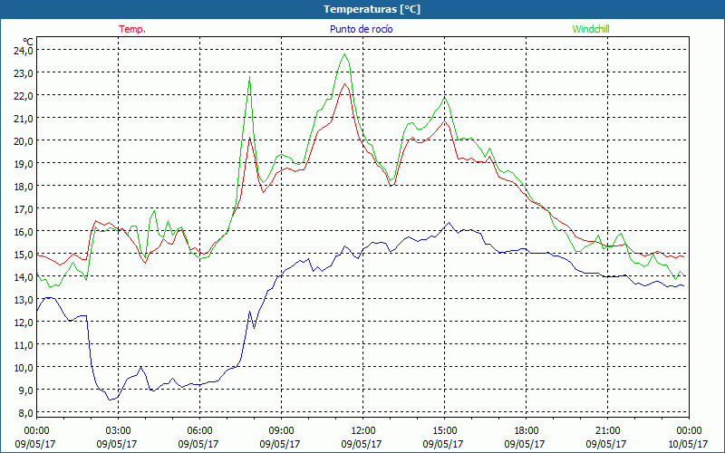Select the green 'Windchill' legend label
Viewport: 725px width, 453px height.
pyautogui.click(x=591, y=29)
